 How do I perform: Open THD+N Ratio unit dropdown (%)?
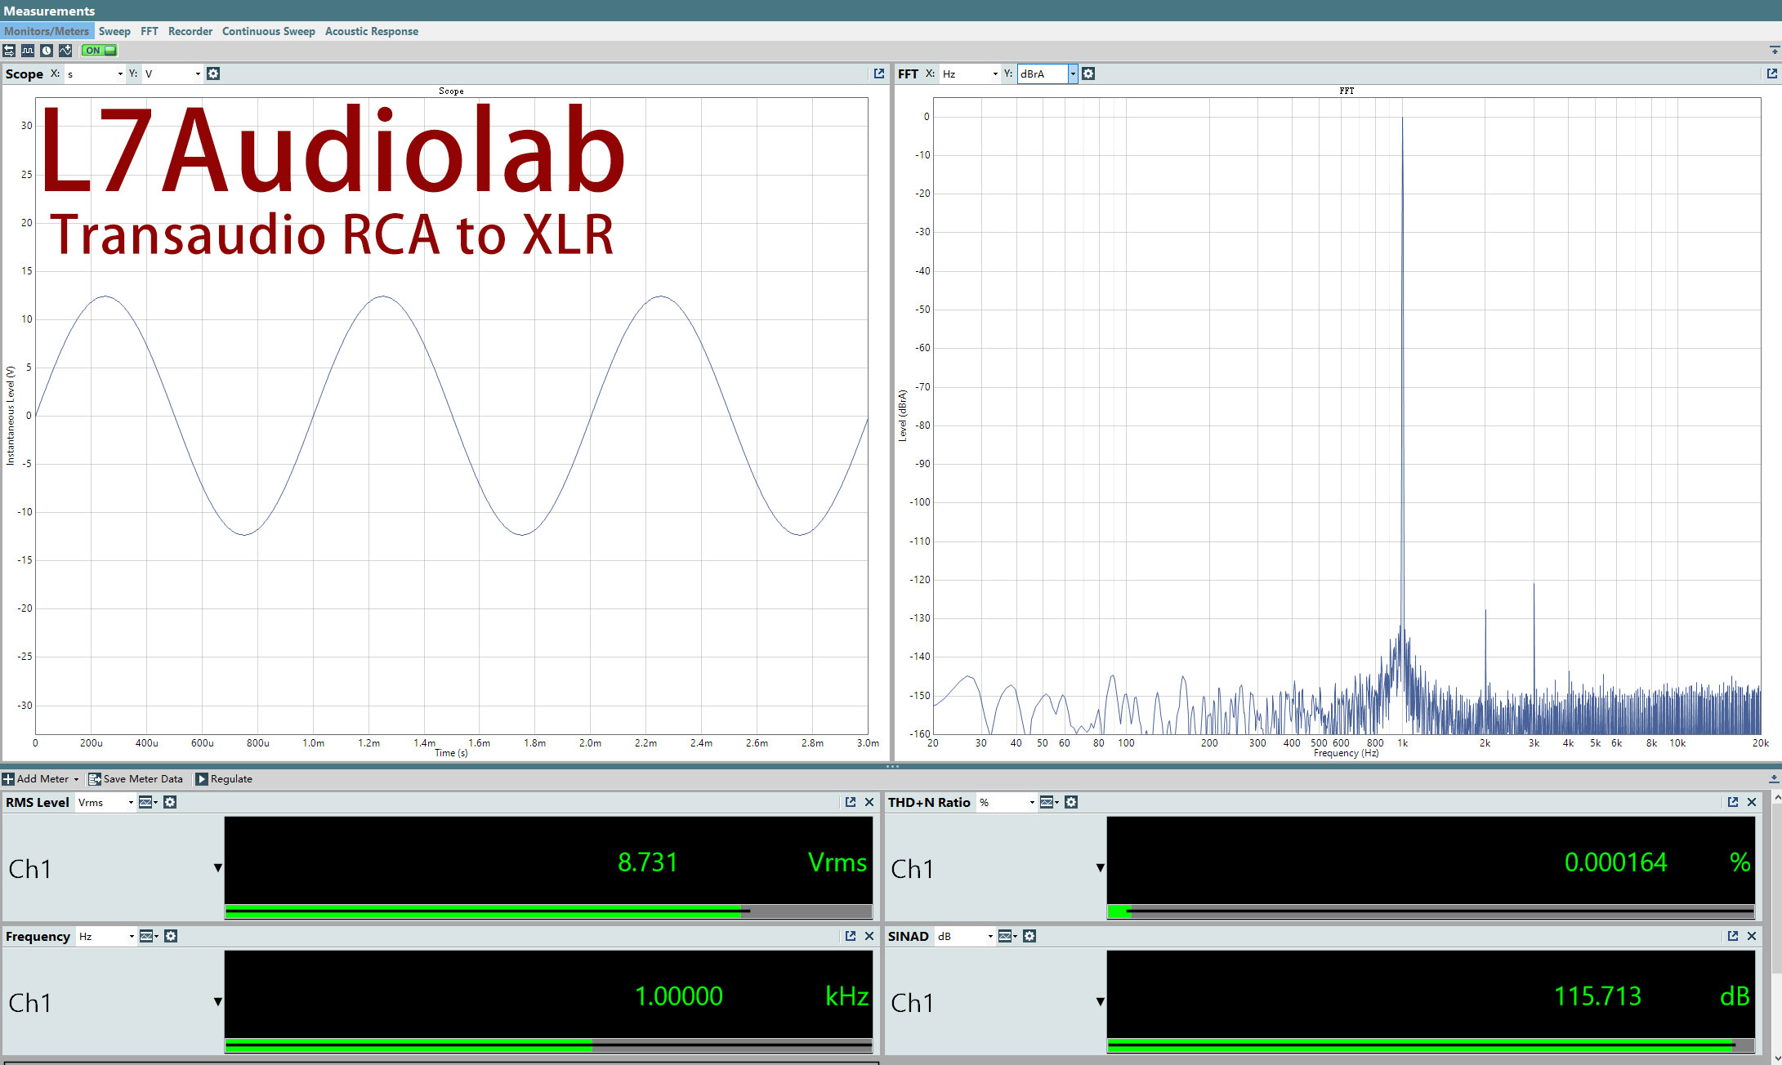point(1007,802)
